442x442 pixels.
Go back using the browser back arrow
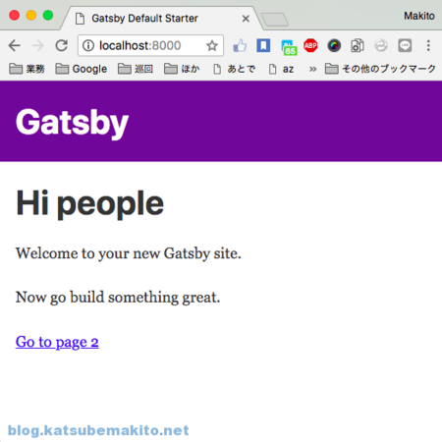pos(15,45)
